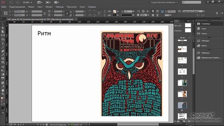Select the Page tool

click(x=3, y=31)
